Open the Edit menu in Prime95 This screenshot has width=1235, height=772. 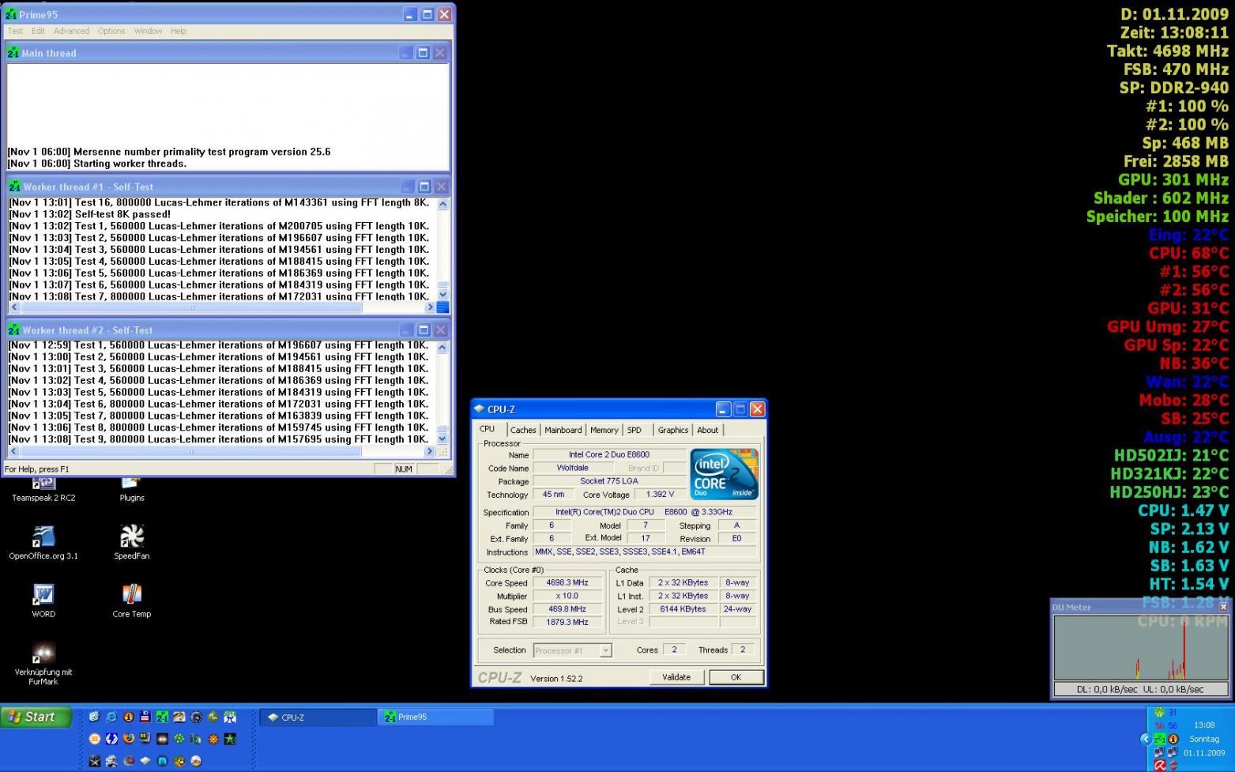[x=38, y=31]
